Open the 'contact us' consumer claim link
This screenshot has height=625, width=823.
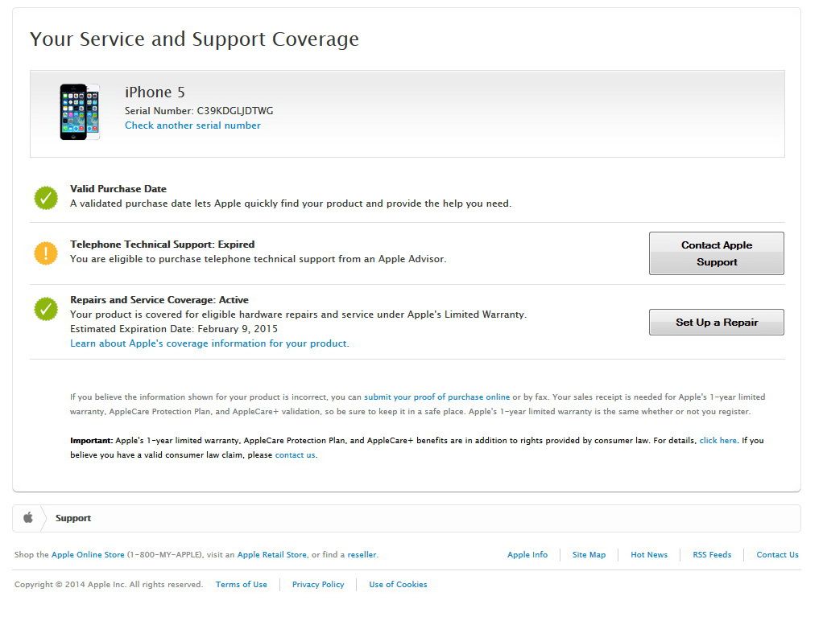(x=295, y=455)
